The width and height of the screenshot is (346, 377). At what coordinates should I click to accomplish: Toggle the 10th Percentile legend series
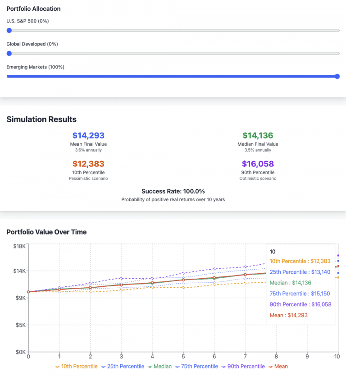(x=76, y=366)
